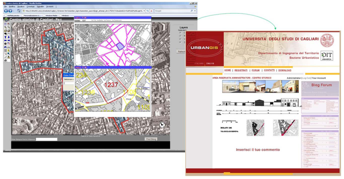
Task: Select the measure tool icon
Action: pyautogui.click(x=9, y=47)
